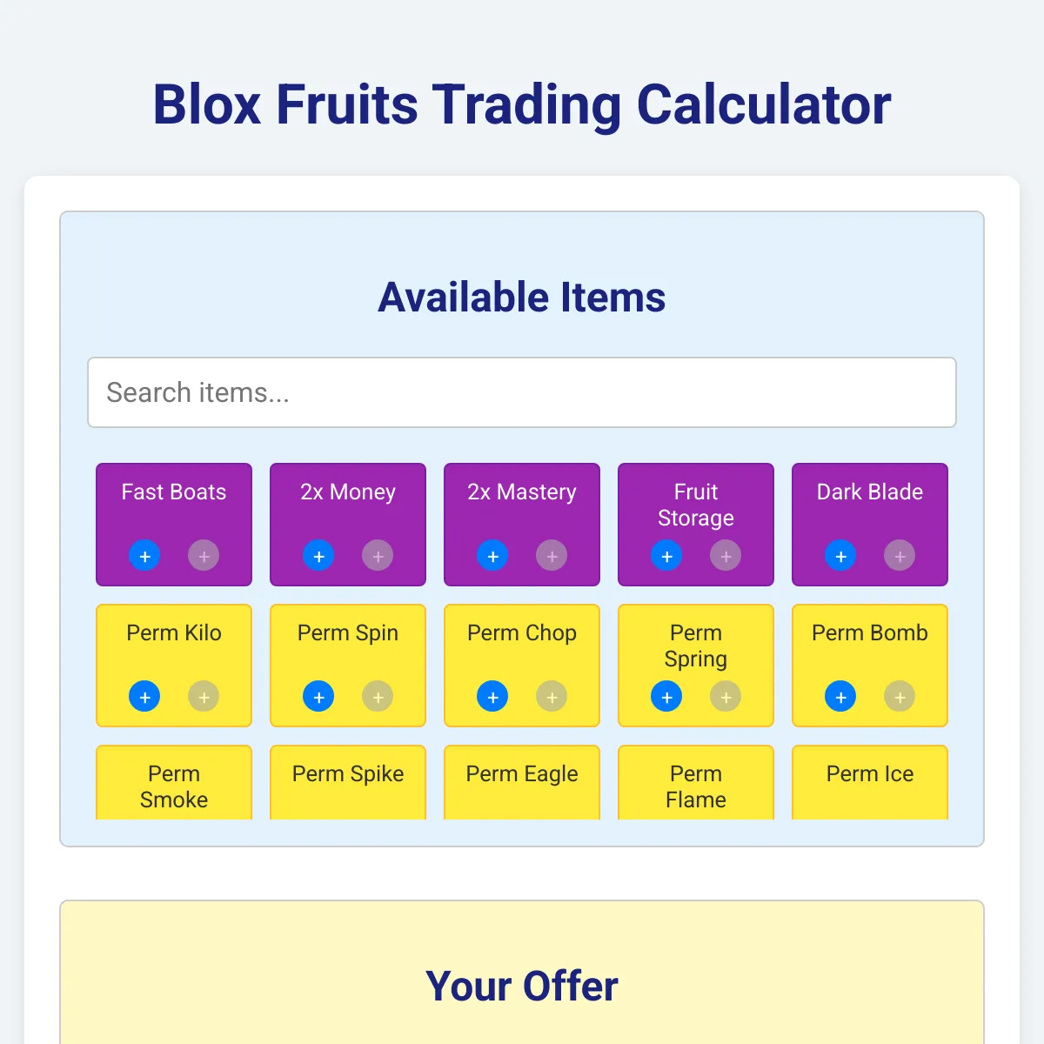Click the Perm Smoke item card

pyautogui.click(x=174, y=782)
